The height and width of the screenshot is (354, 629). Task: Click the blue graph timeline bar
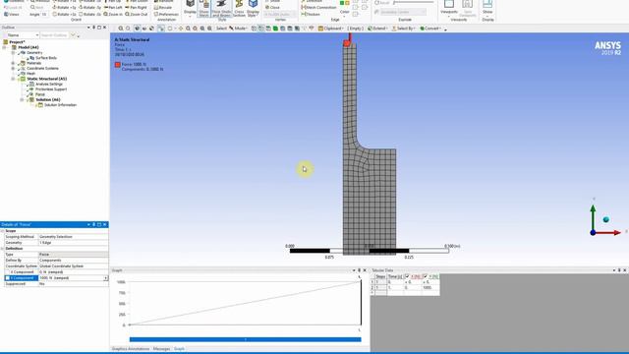(245, 339)
